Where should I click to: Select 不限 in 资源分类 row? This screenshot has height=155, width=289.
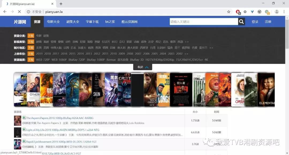pos(31,36)
